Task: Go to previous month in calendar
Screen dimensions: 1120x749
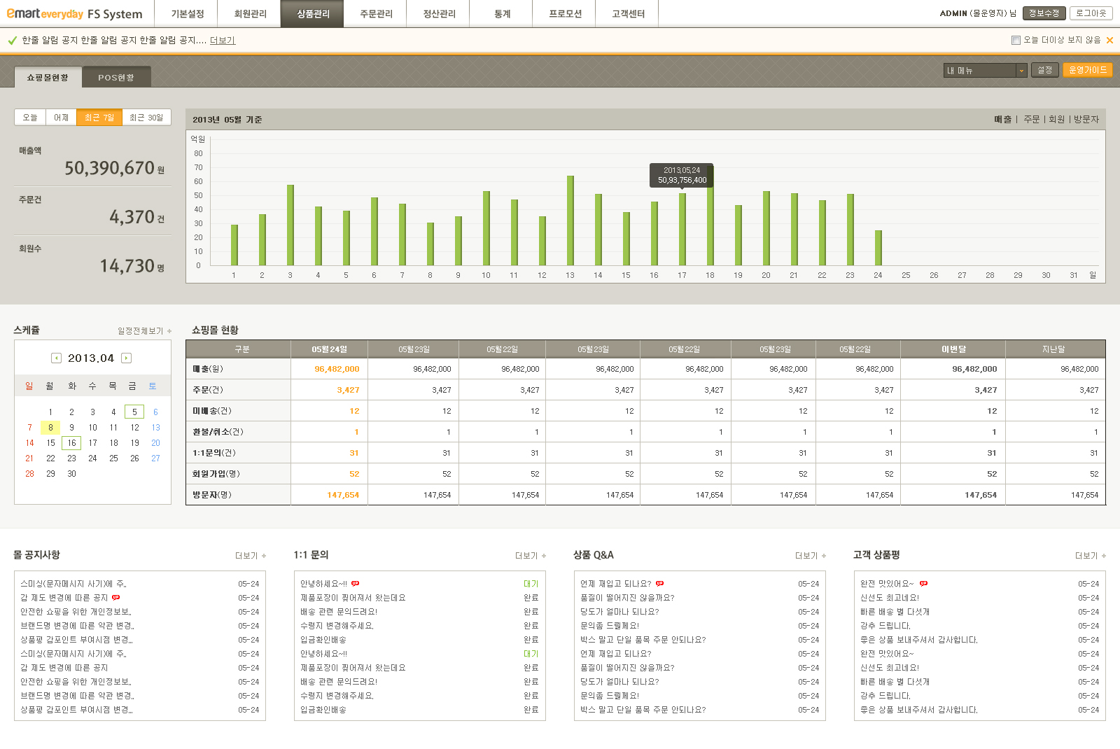Action: 56,358
